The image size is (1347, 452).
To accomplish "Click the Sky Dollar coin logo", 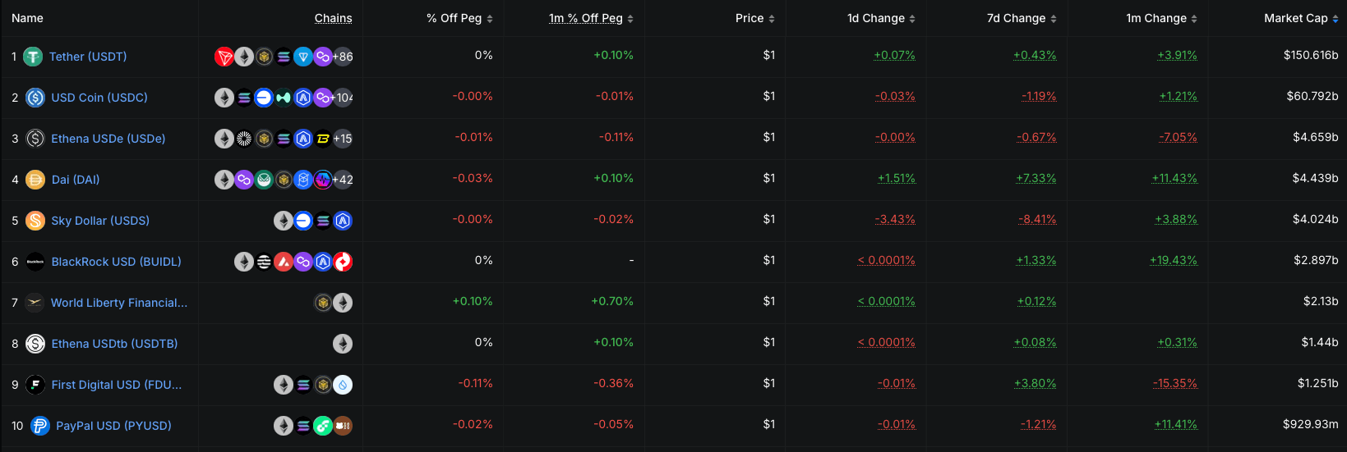I will [x=35, y=221].
